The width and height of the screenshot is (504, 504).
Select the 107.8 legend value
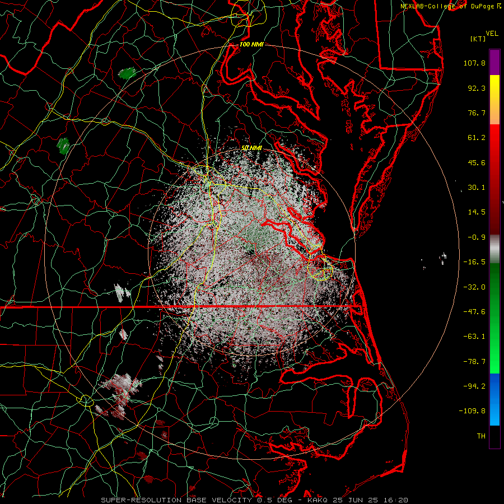coord(474,63)
